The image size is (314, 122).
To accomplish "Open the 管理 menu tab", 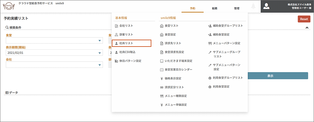I will (236, 8).
